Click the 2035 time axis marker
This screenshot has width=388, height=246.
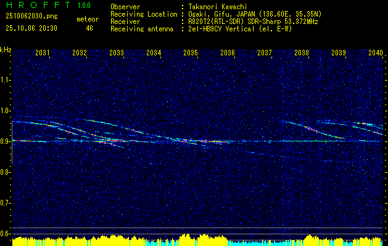coord(191,52)
